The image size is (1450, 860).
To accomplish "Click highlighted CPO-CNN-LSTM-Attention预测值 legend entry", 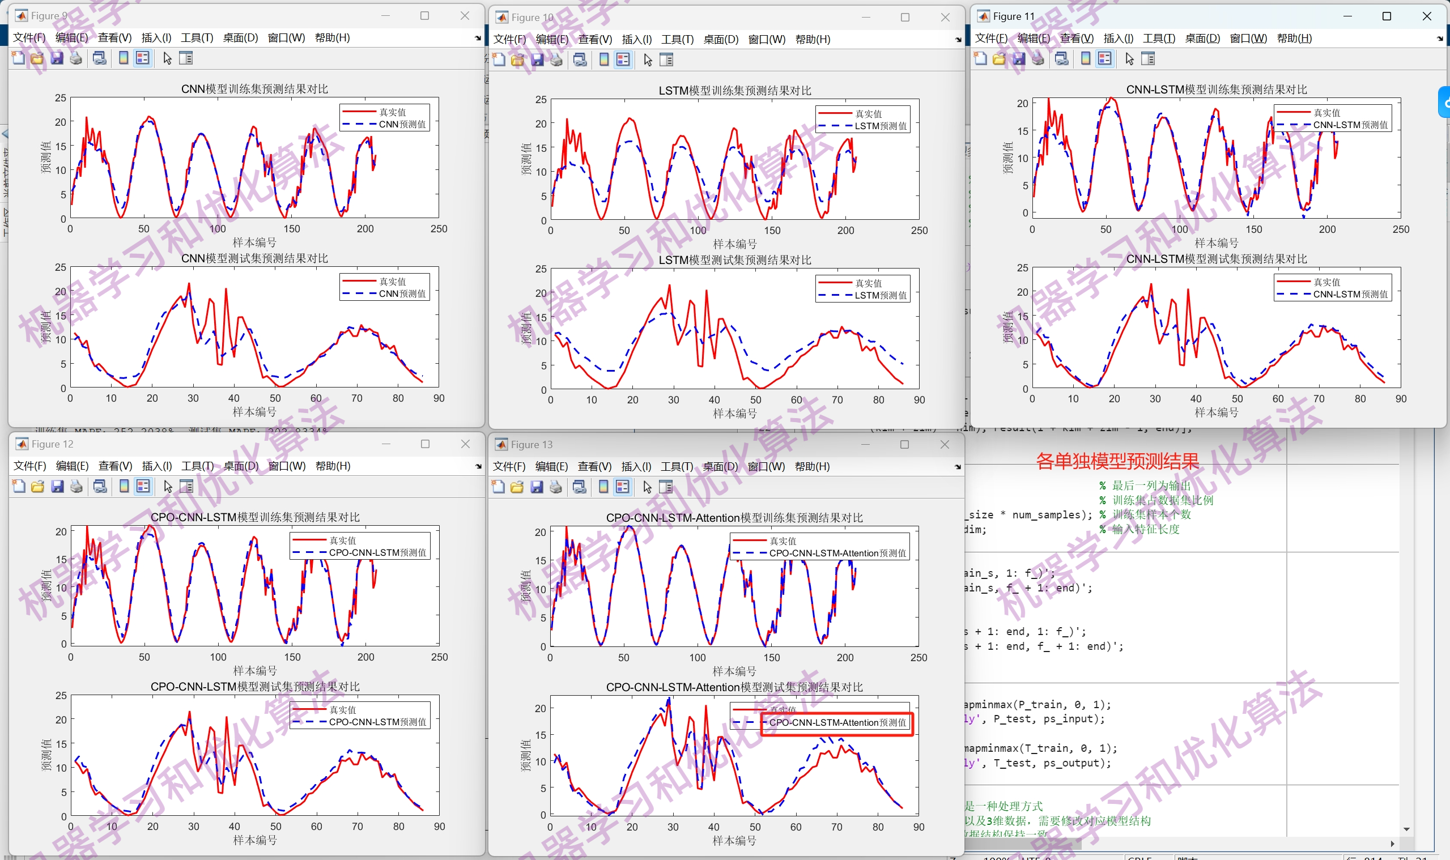I will point(837,723).
